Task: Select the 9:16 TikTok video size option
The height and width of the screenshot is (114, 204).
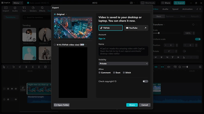Action: (x=55, y=45)
